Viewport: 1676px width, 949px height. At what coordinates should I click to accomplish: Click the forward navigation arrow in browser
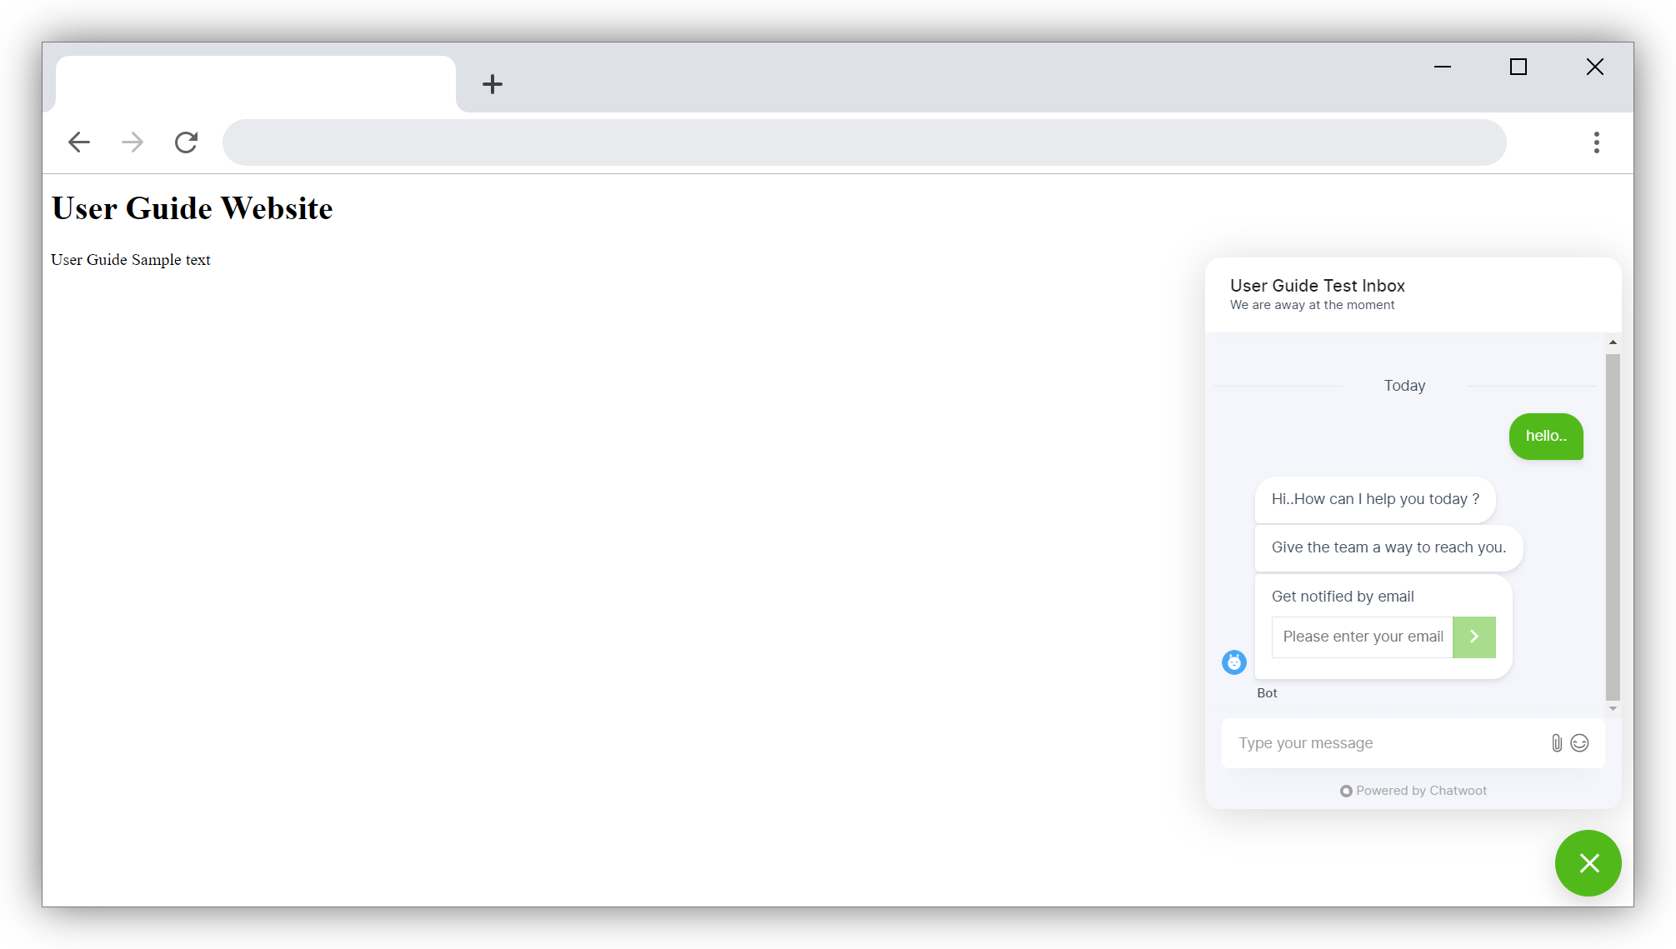click(x=133, y=142)
